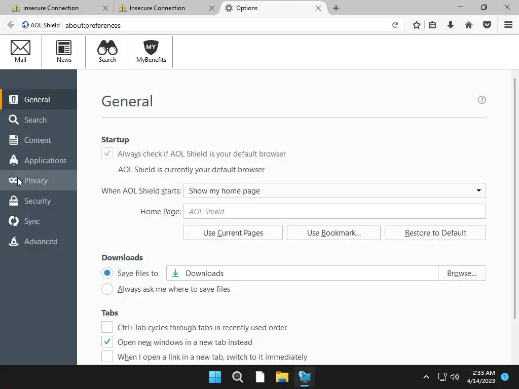The image size is (519, 389).
Task: Open Windows Start menu
Action: (215, 377)
